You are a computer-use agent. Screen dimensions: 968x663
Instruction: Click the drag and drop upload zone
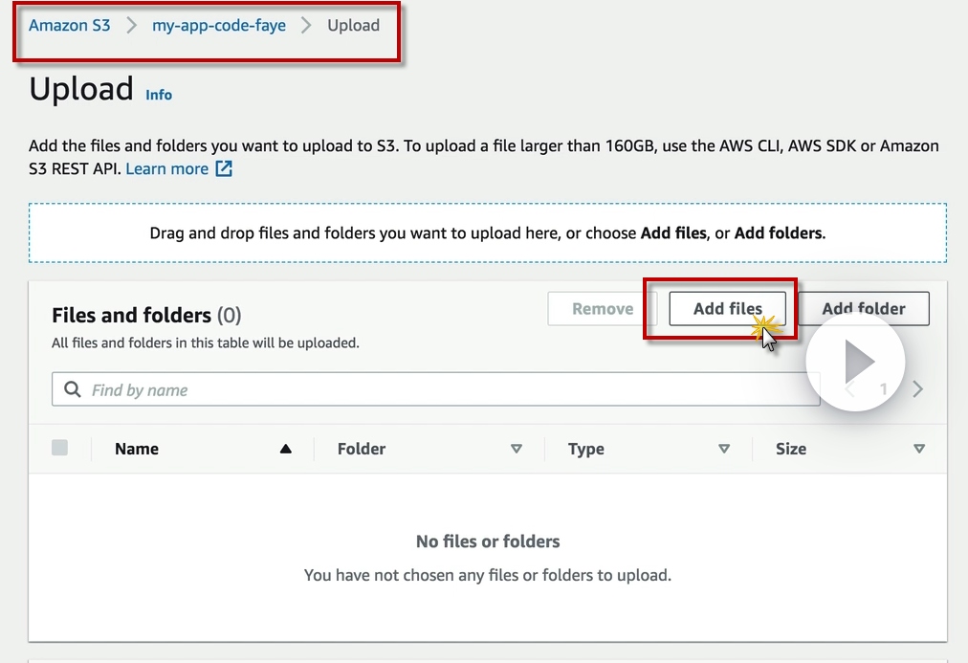coord(488,232)
